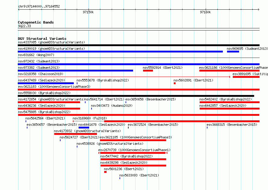Viewport: 268px width, 190px height.
Task: Open esv3621186 1000Genomes variant label
Action: 233,68
